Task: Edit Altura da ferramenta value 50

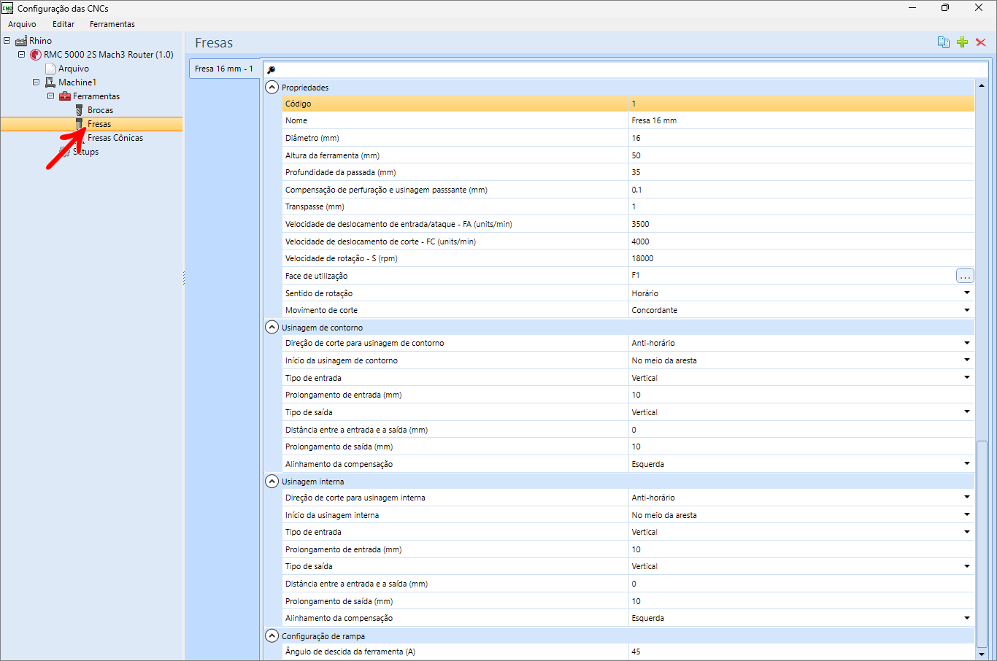Action: (x=801, y=155)
